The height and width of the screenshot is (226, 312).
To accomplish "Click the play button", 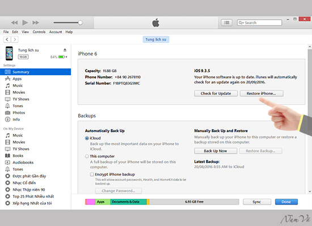I will [25, 23].
